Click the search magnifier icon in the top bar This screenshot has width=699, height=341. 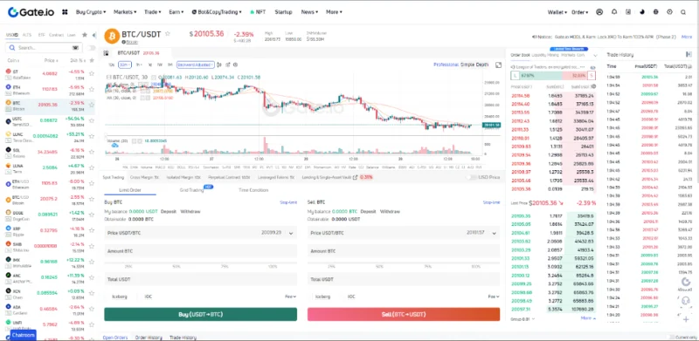[x=683, y=12]
